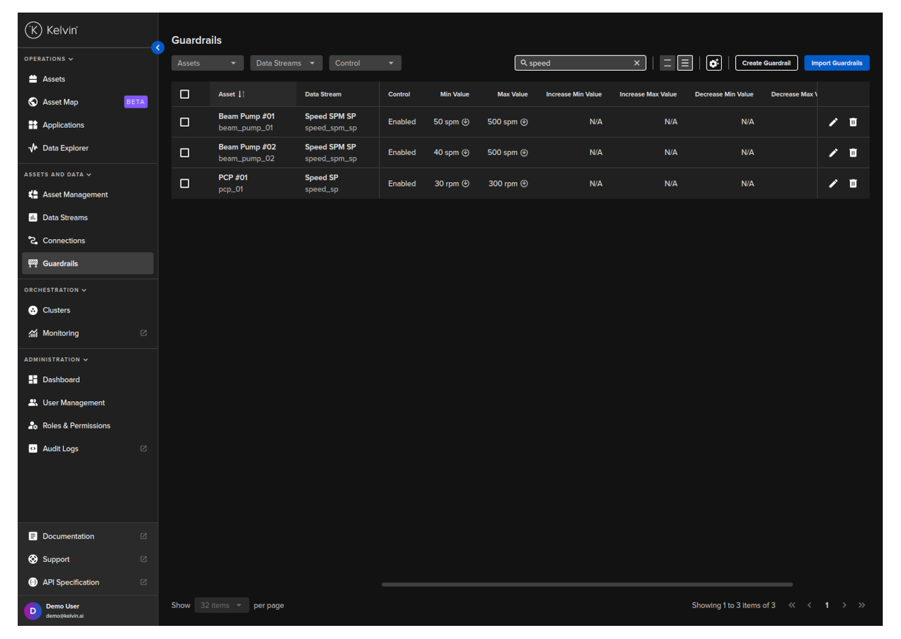The width and height of the screenshot is (901, 639).
Task: Edit the Beam Pump #01 guardrail
Action: pos(833,122)
